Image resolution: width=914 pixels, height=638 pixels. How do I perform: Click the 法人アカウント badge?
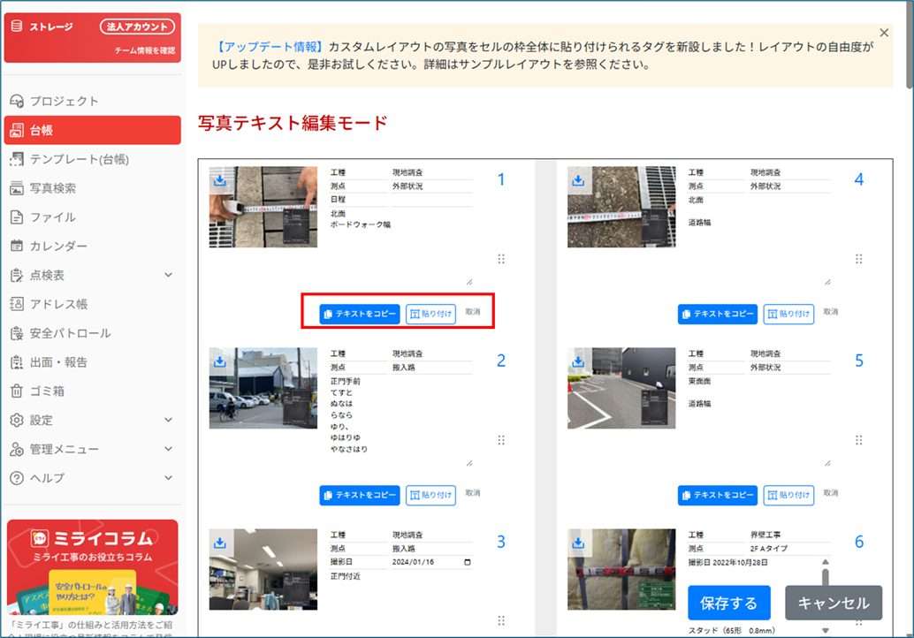(x=137, y=27)
